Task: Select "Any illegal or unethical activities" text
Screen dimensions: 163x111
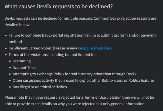Action: pyautogui.click(x=40, y=87)
